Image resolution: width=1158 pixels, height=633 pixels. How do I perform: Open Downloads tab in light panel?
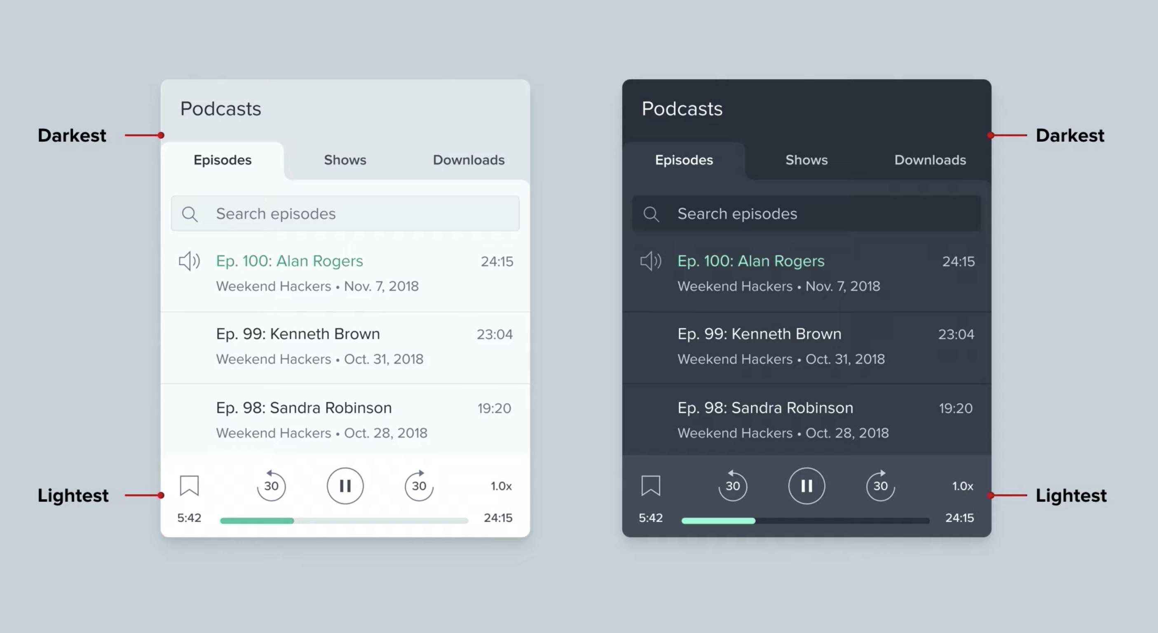point(469,160)
